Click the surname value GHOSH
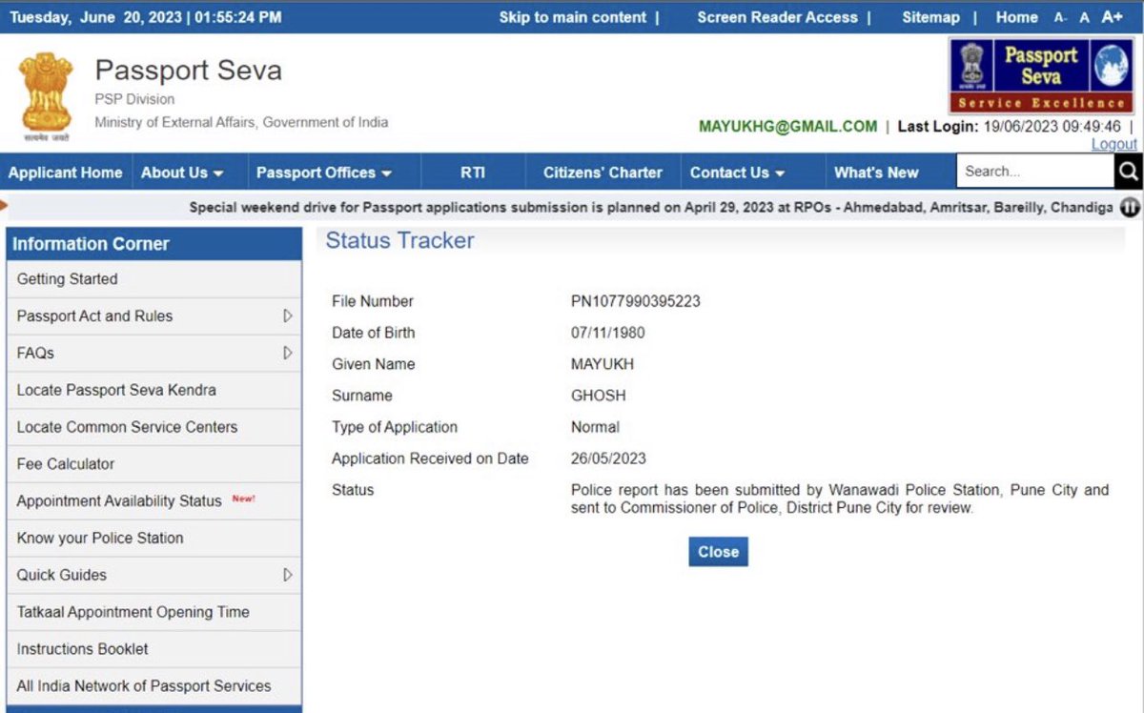Viewport: 1144px width, 713px height. (x=598, y=396)
